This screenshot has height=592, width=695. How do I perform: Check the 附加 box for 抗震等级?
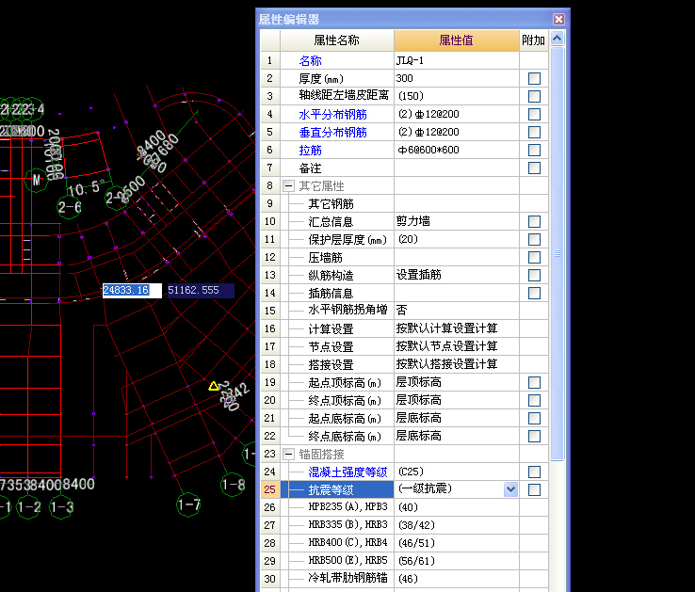(534, 489)
